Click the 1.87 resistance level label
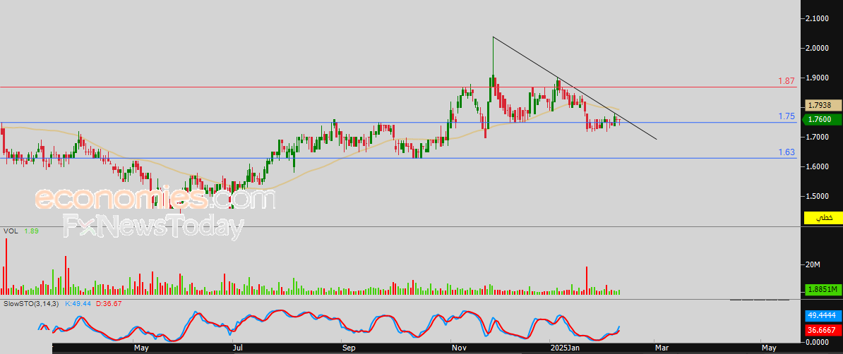 787,81
